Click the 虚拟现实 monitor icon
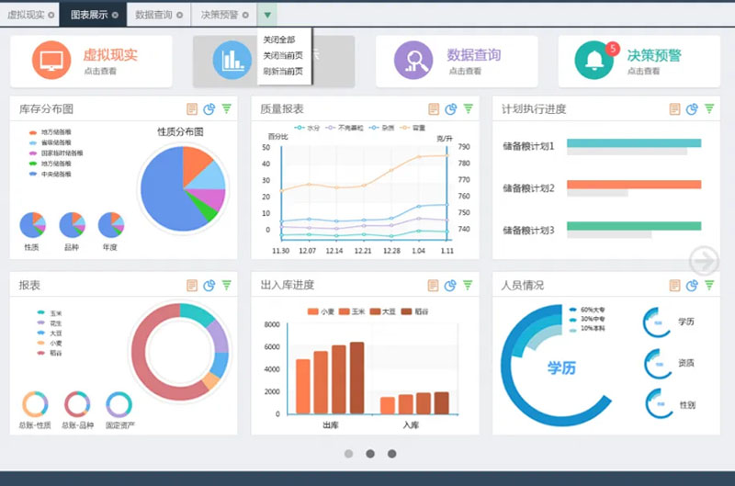This screenshot has height=486, width=735. (51, 61)
